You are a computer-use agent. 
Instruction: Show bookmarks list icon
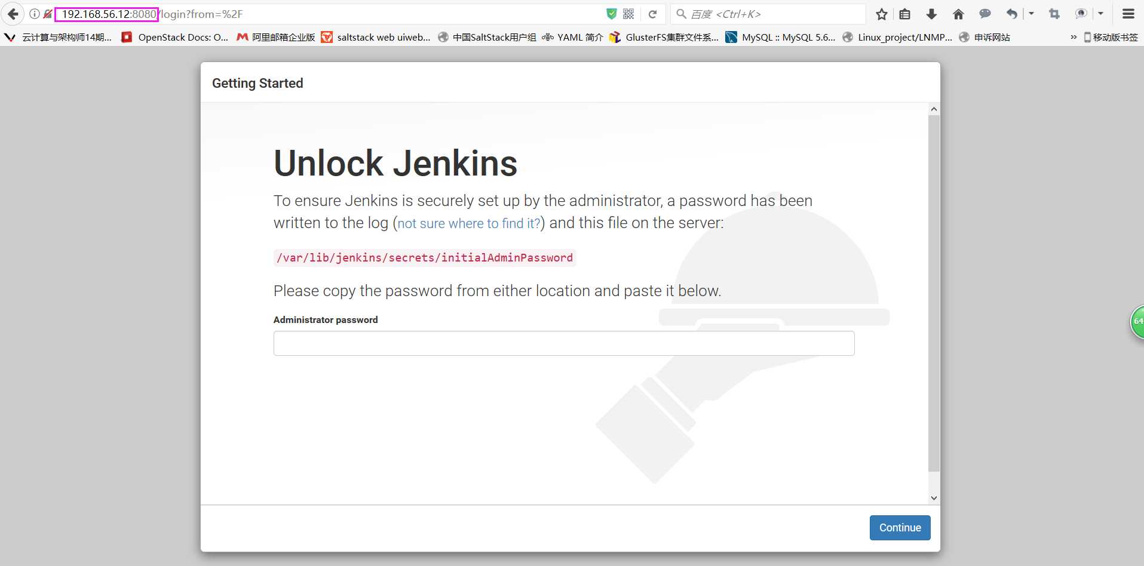[905, 14]
